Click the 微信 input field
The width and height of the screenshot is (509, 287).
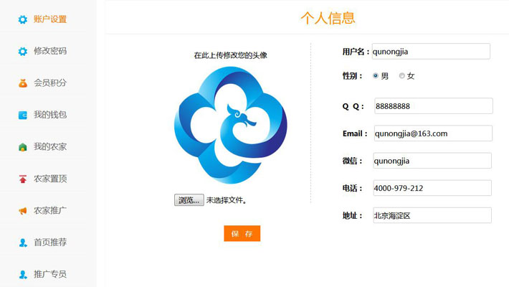coord(432,161)
